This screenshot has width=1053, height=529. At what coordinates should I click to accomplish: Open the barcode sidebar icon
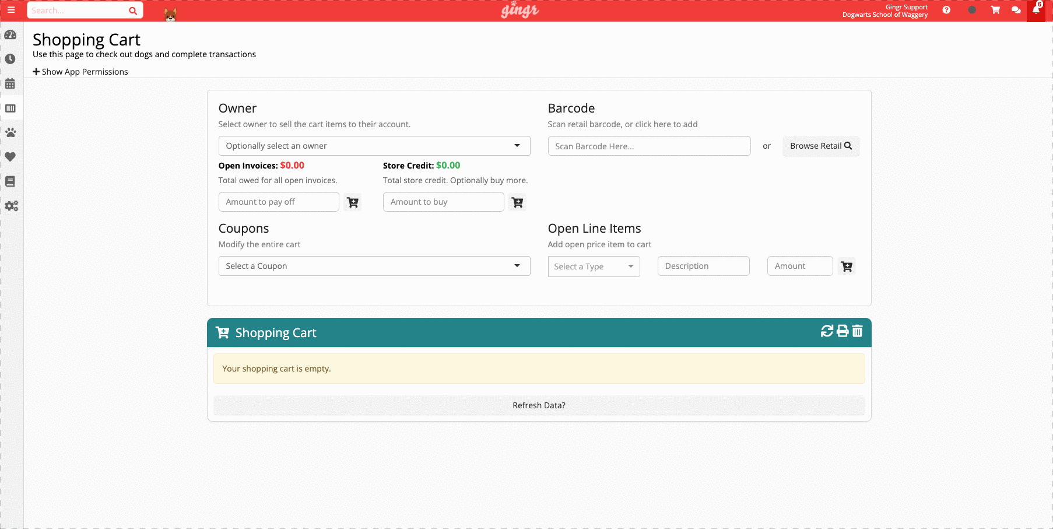[x=10, y=108]
